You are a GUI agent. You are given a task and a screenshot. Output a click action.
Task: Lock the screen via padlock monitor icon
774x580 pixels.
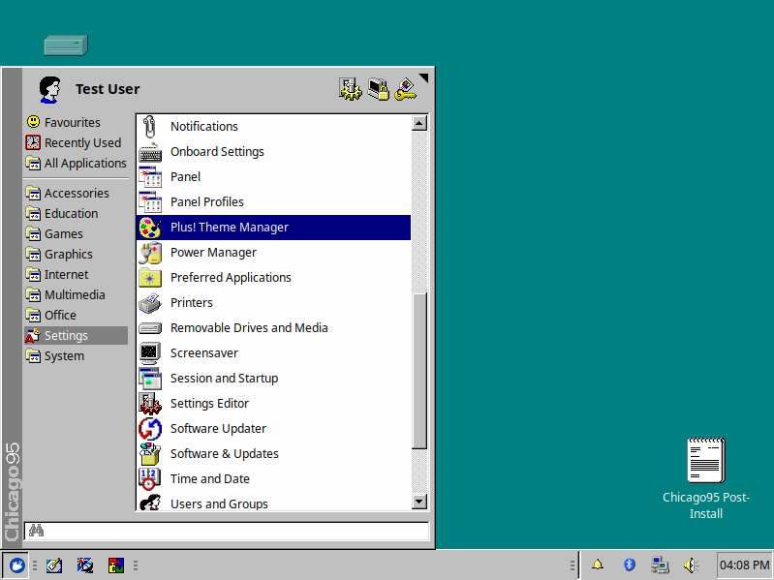(378, 89)
